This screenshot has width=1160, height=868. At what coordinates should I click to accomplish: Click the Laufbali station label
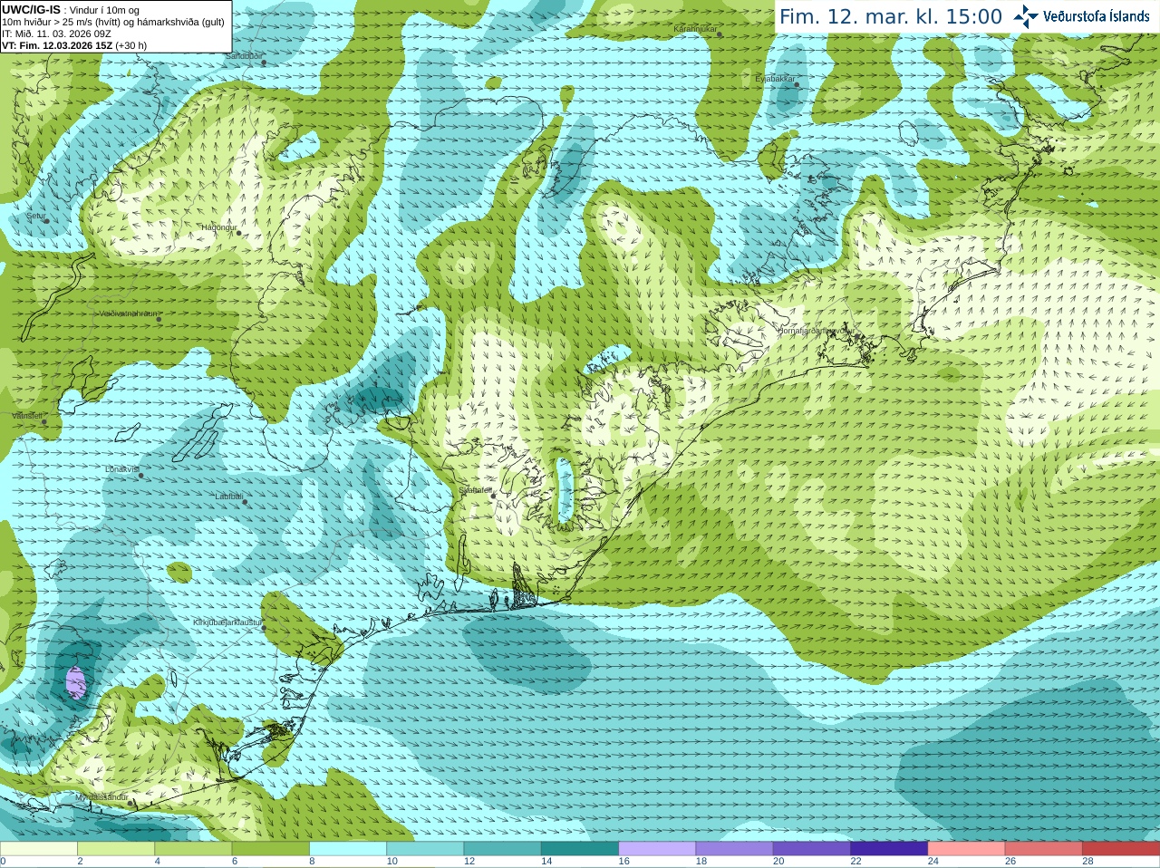pos(228,497)
